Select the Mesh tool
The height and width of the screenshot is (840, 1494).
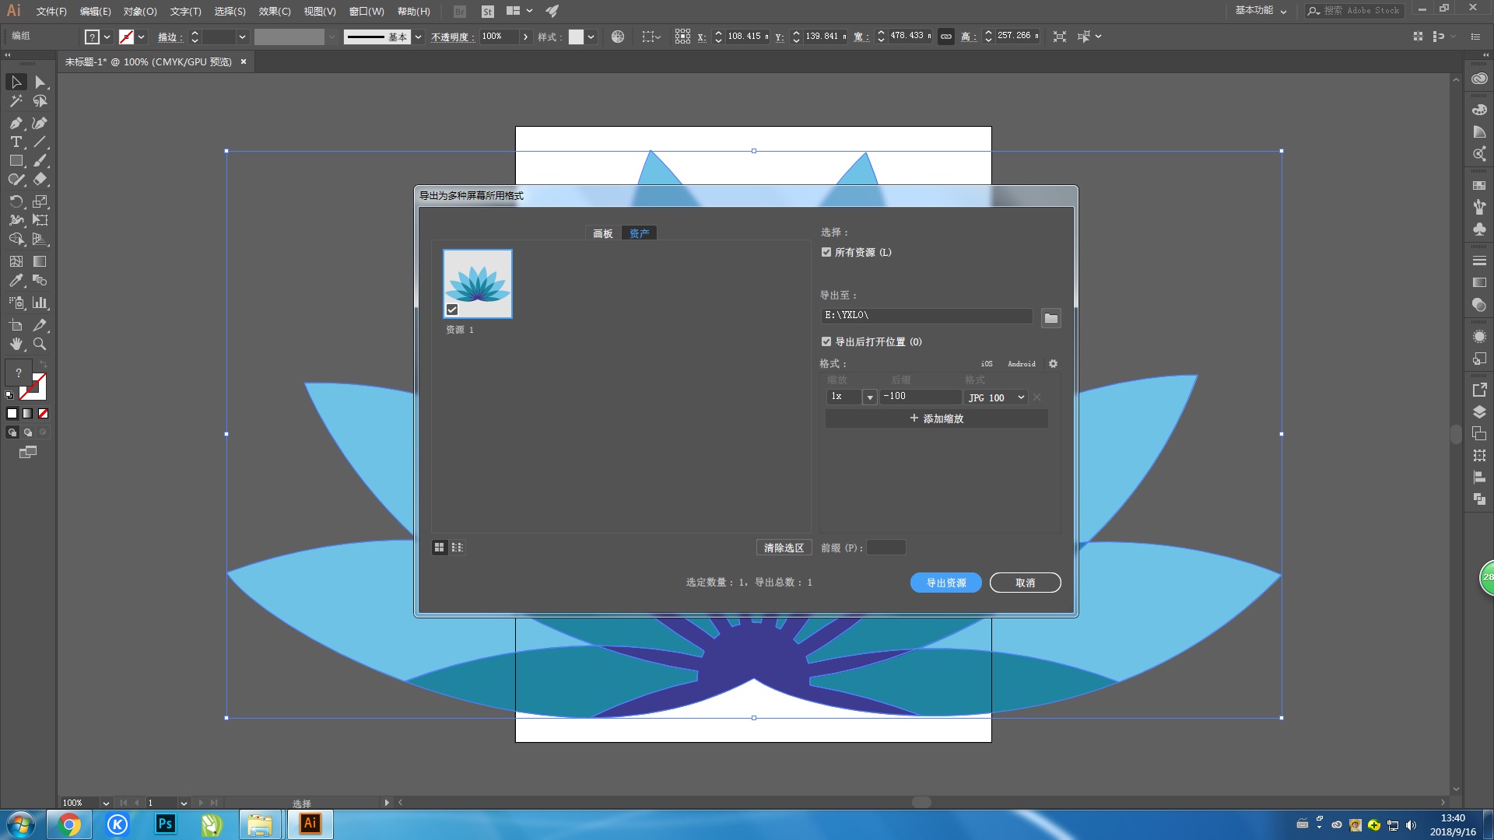(x=16, y=261)
